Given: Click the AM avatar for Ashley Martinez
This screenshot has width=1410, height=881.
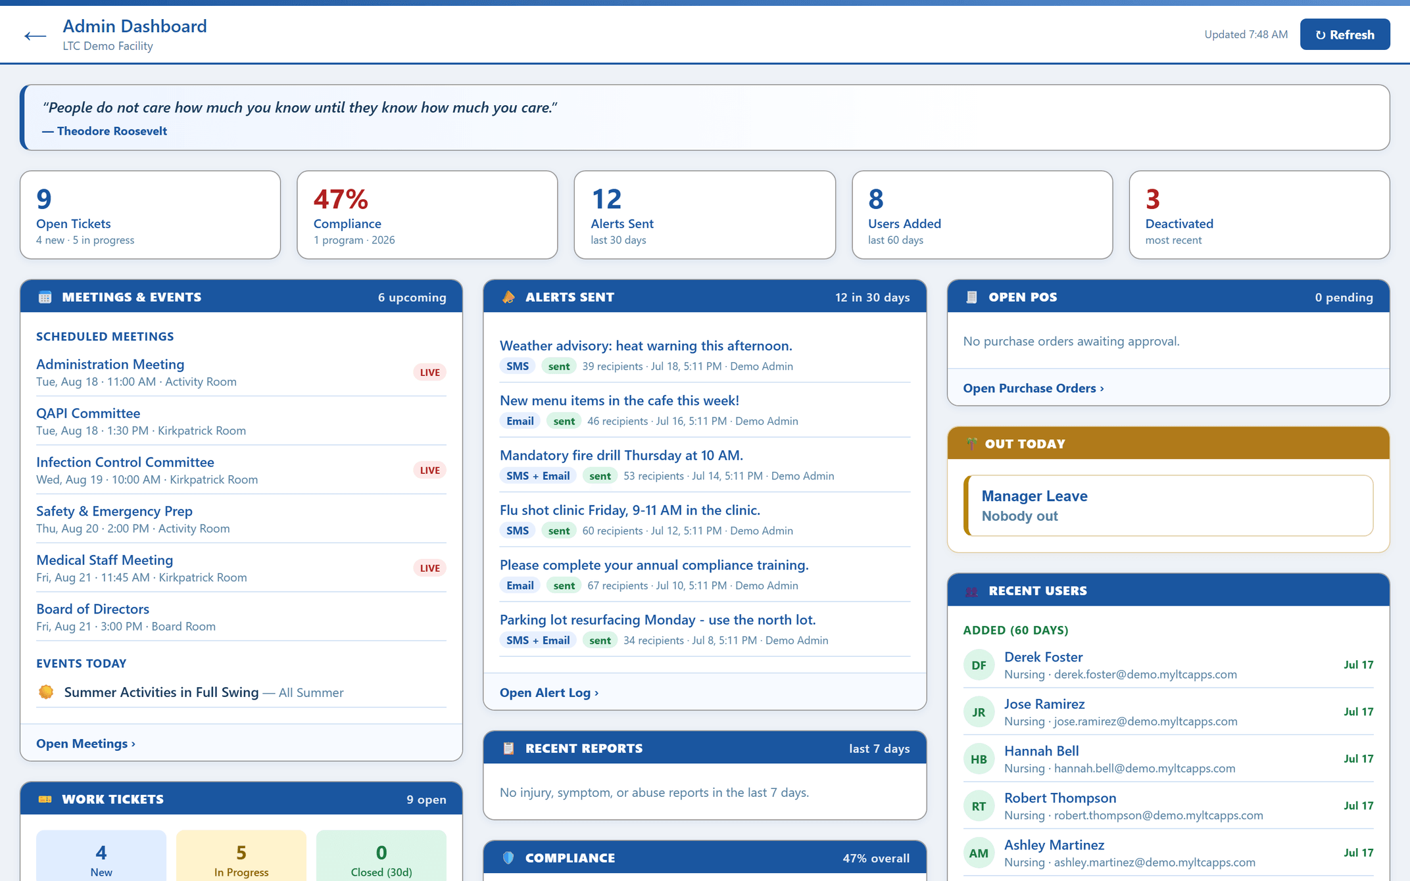Looking at the screenshot, I should click(x=979, y=853).
